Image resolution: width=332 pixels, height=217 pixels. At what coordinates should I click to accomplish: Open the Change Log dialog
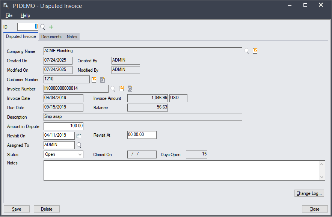(309, 193)
